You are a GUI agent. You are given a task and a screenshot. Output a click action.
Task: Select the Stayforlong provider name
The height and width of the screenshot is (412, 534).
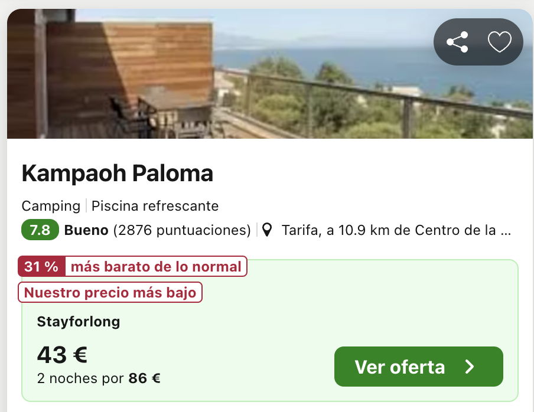79,322
